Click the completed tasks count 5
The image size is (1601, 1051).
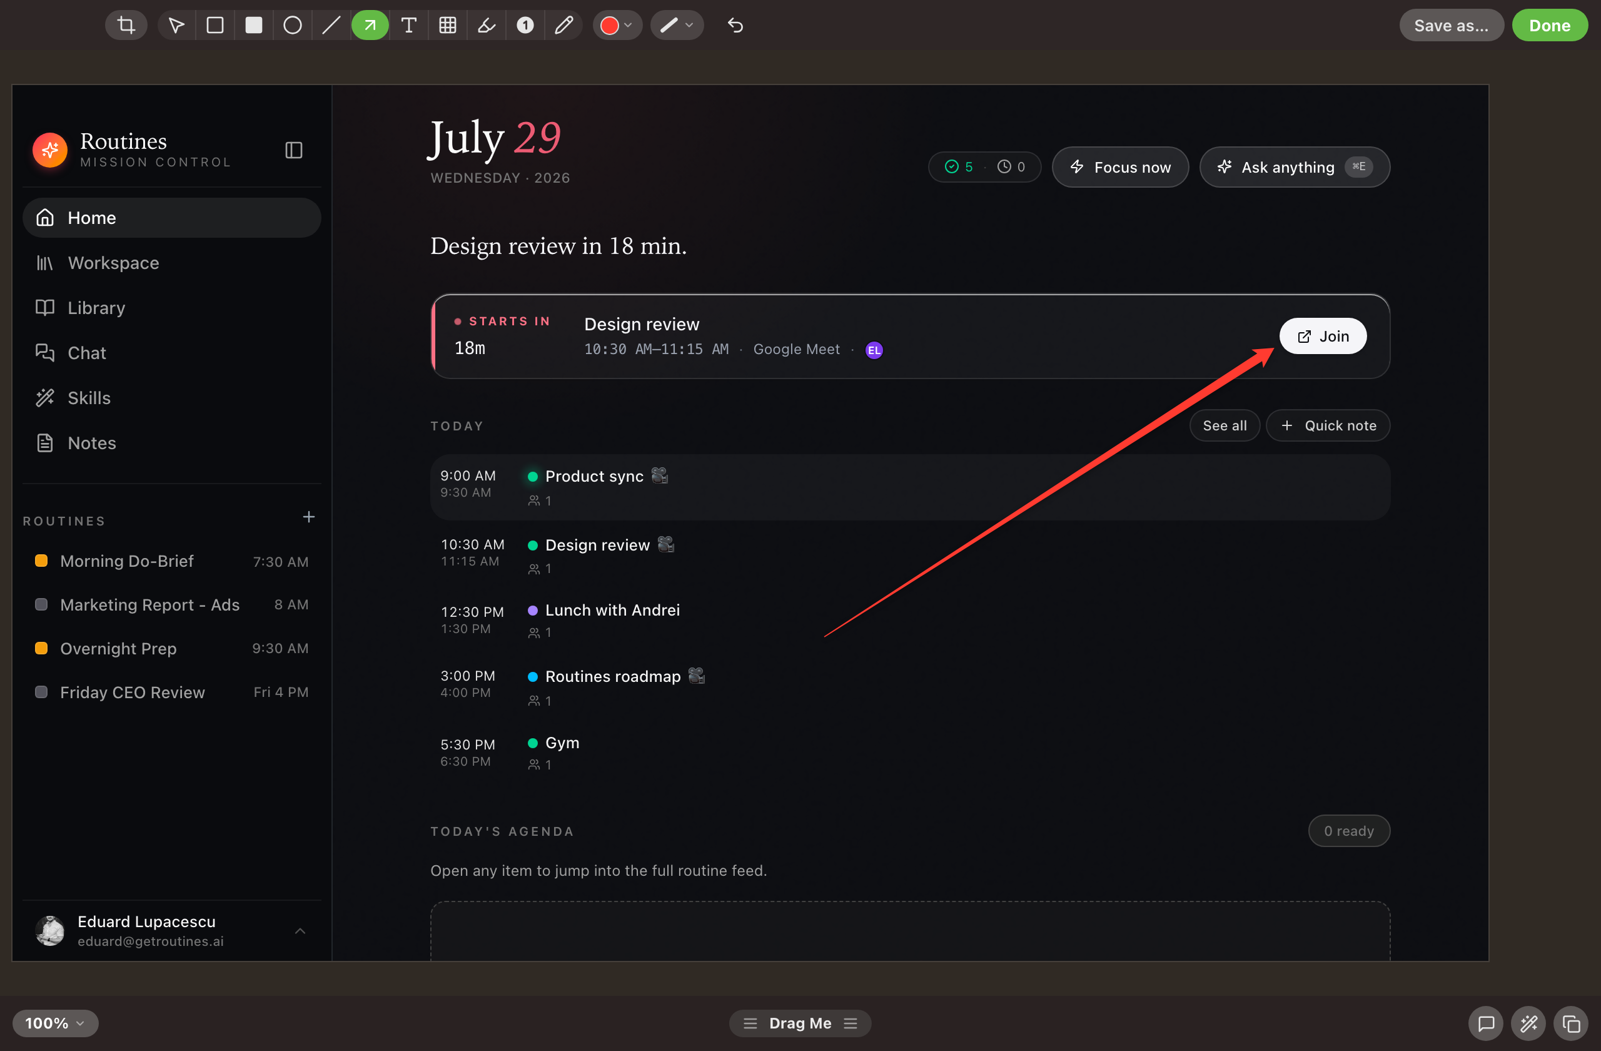959,167
